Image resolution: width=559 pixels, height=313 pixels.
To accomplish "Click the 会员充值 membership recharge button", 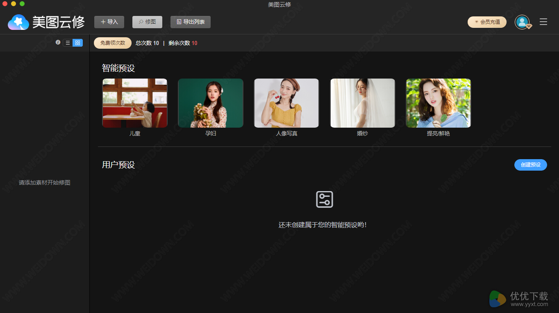I will [487, 22].
